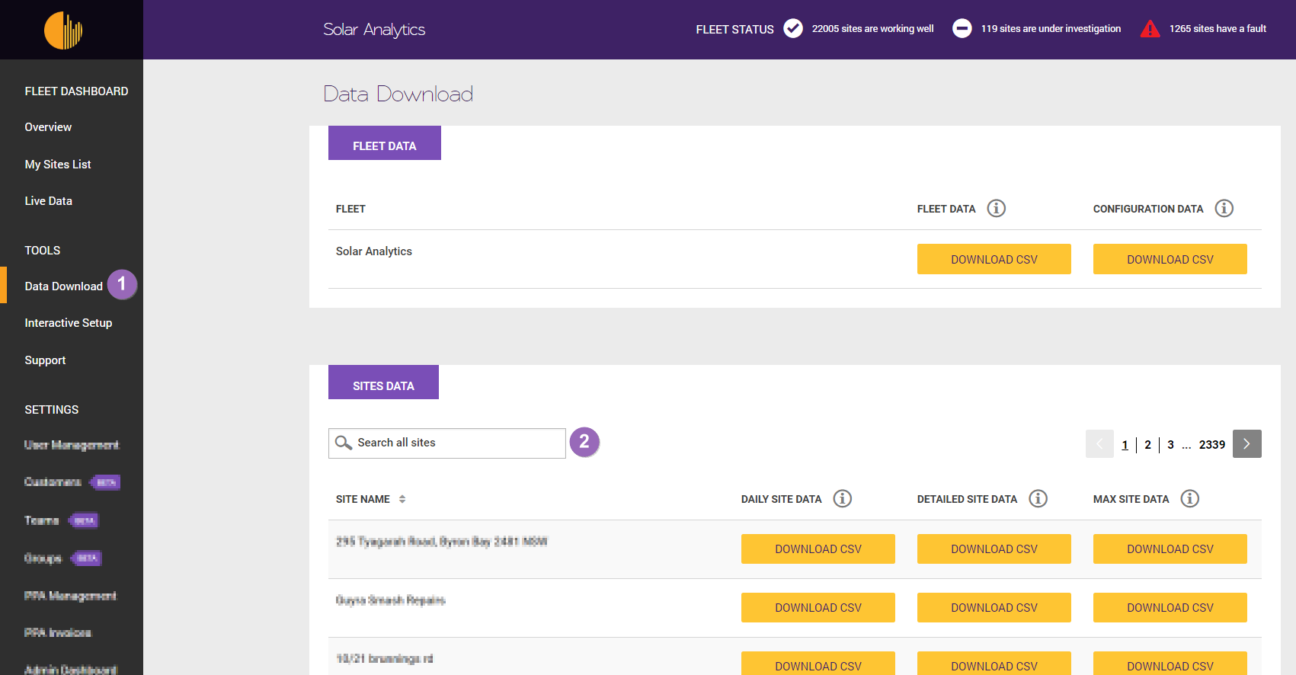Click the Max Site Data info icon

[x=1189, y=498]
